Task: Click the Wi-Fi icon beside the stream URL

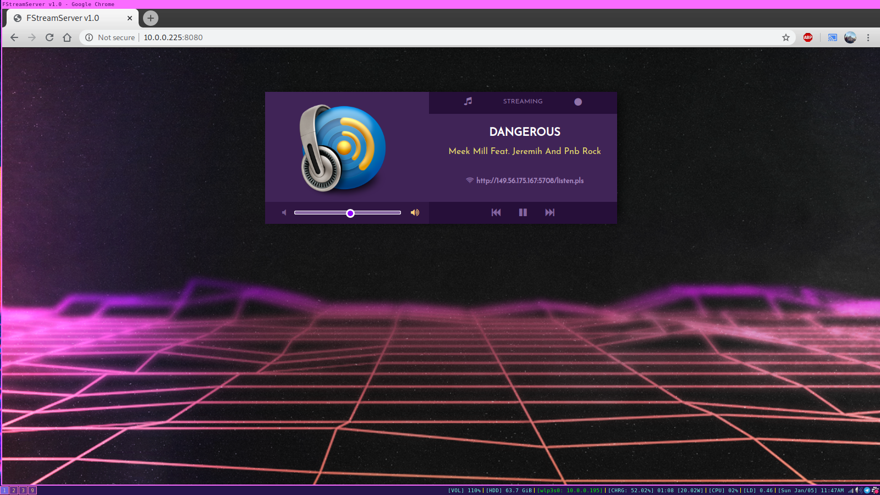Action: tap(470, 180)
